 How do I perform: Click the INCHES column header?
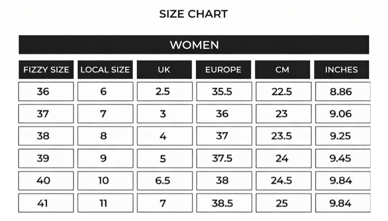(x=341, y=70)
